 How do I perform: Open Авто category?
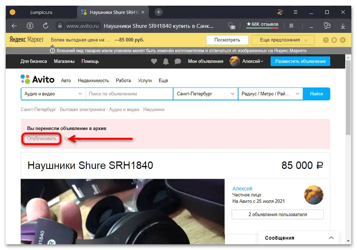[66, 81]
